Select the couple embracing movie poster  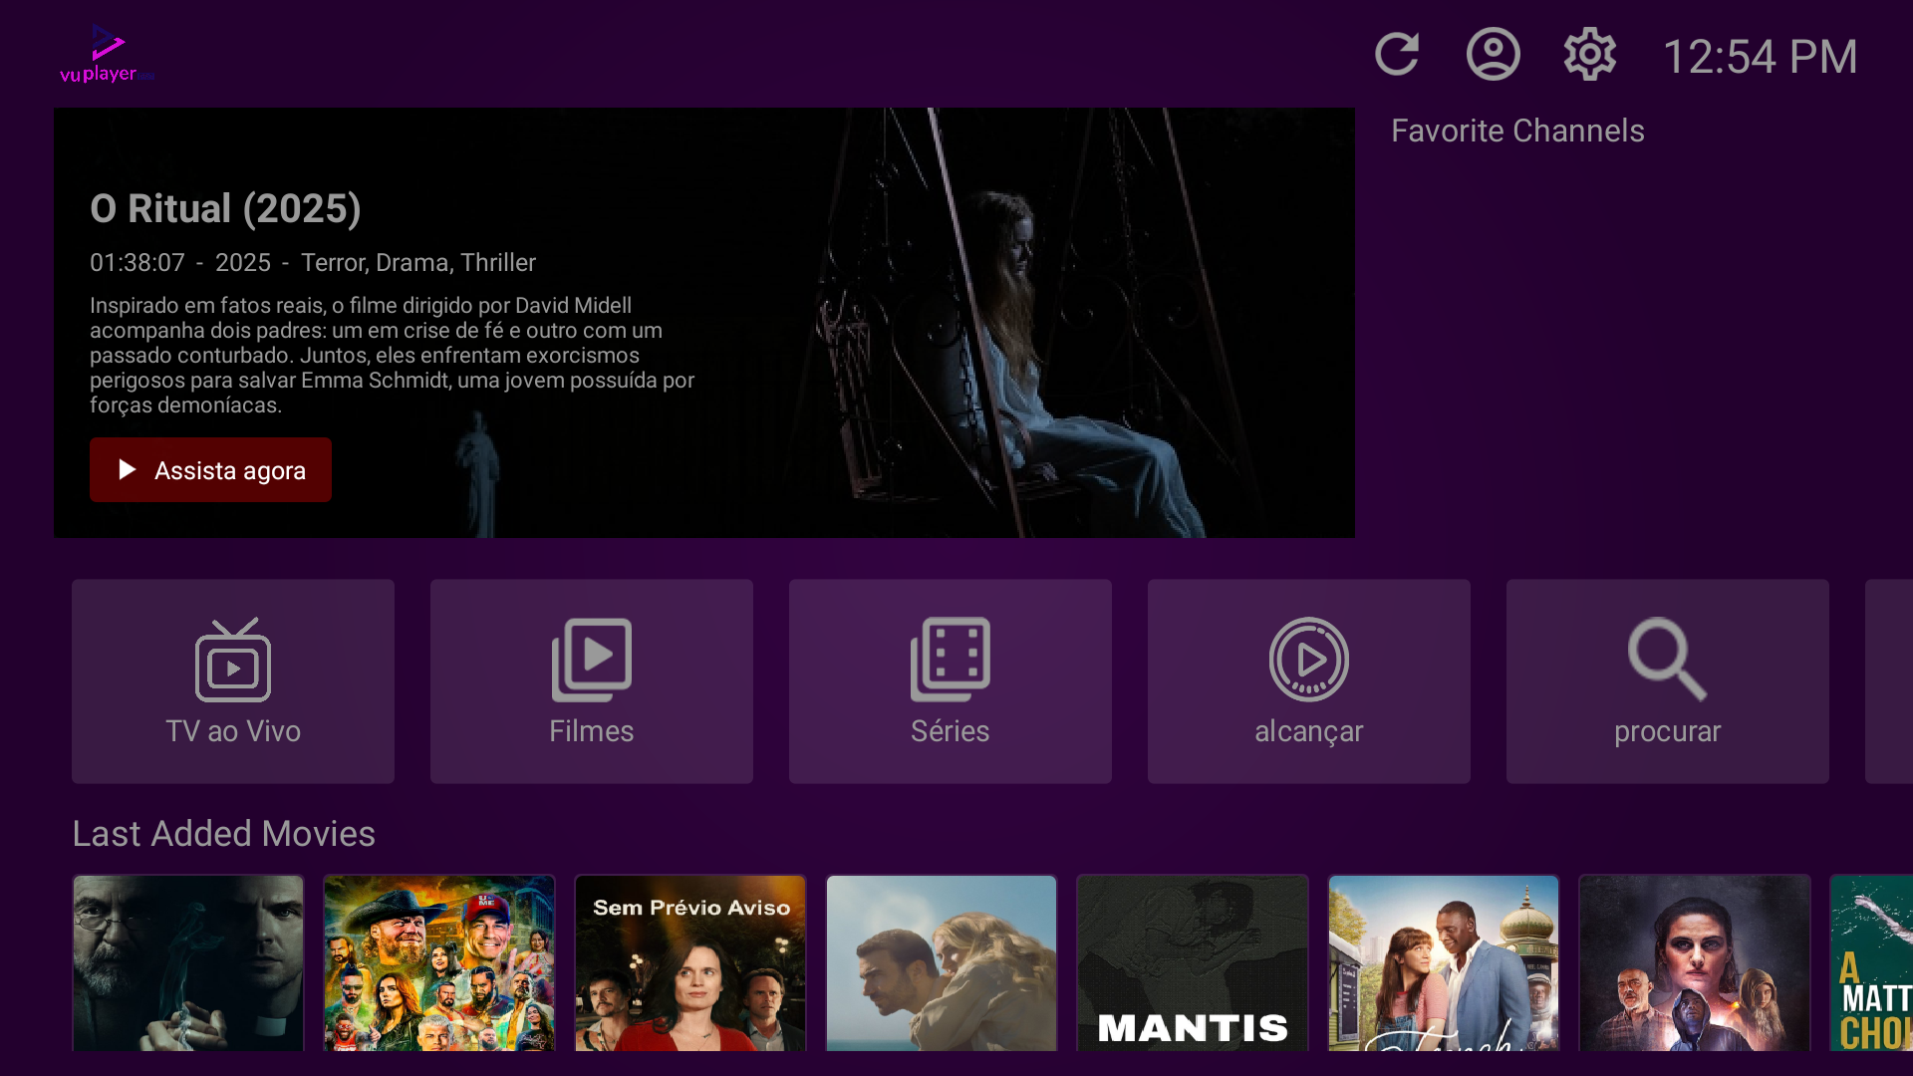(942, 962)
